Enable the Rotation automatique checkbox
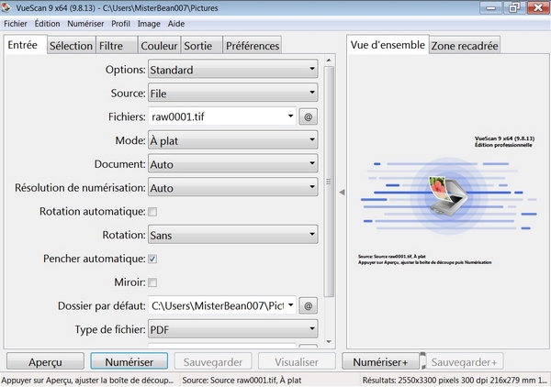This screenshot has height=387, width=551. pos(152,212)
